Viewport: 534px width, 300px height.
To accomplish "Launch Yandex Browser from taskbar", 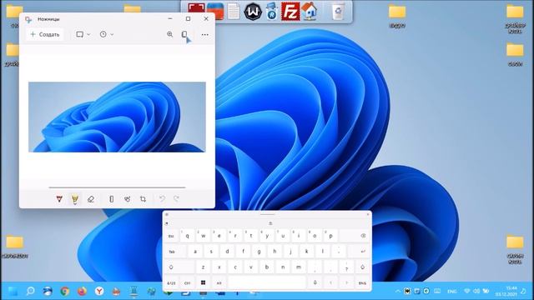I will pos(99,291).
